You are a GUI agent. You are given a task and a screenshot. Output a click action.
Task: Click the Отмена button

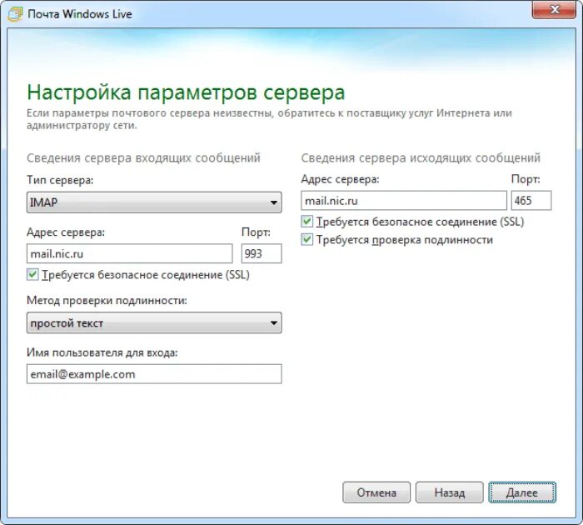[376, 492]
